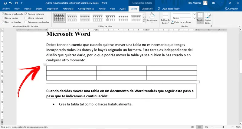Switch to Web Layout view
This screenshot has height=129, width=242.
click(207, 127)
